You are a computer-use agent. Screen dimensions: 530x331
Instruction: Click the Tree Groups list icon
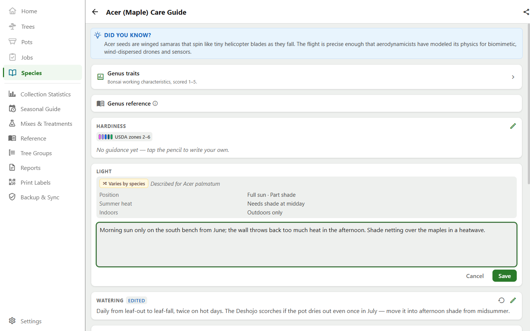tap(12, 153)
